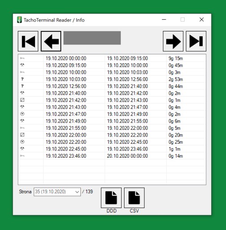Click the gray progress bar at top
The width and height of the screenshot is (226, 230).
coord(92,38)
